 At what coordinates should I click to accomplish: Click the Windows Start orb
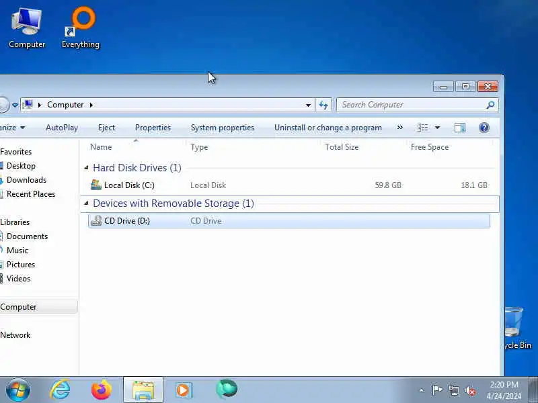pos(18,390)
